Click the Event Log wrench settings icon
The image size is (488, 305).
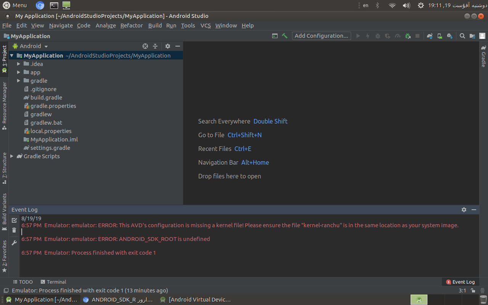pyautogui.click(x=14, y=242)
